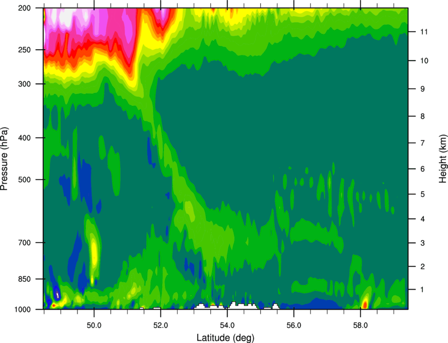448x343 pixels.
Task: Pick the 9 km height label
Action: 423,89
